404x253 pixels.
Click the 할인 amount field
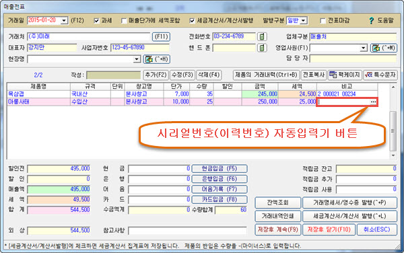click(59, 179)
